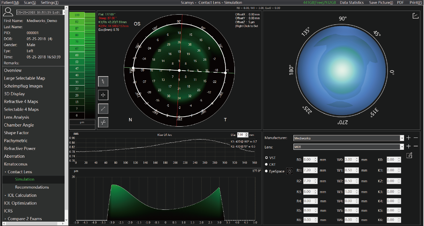Click the R3 radius input field
Viewport: 424px width, 226px height.
click(311, 192)
